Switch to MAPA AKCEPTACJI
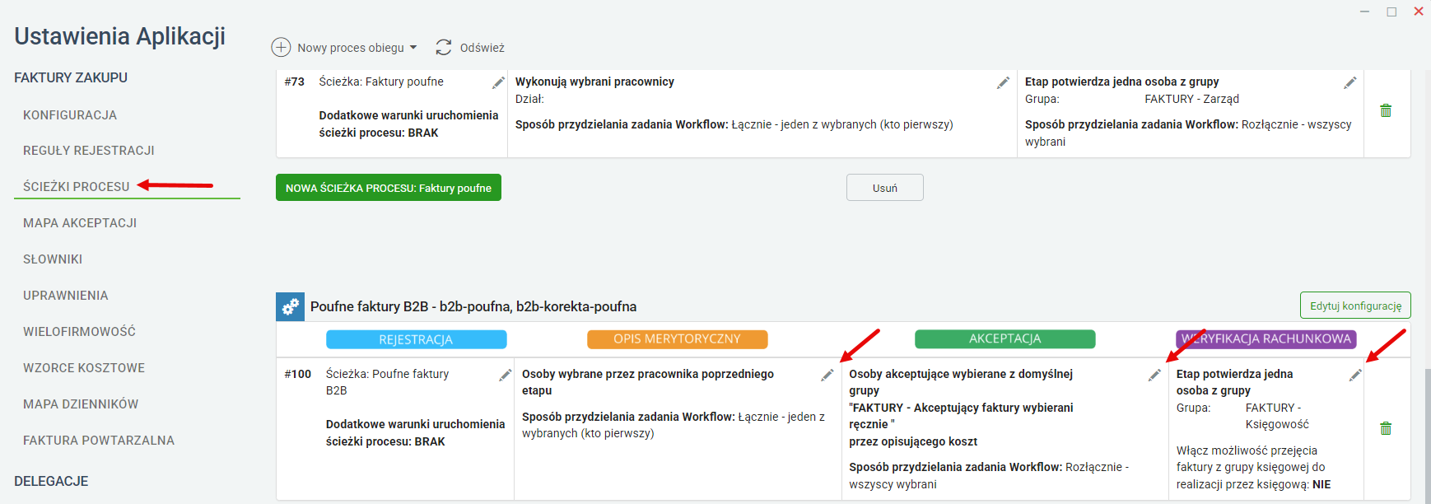Image resolution: width=1431 pixels, height=504 pixels. [80, 223]
